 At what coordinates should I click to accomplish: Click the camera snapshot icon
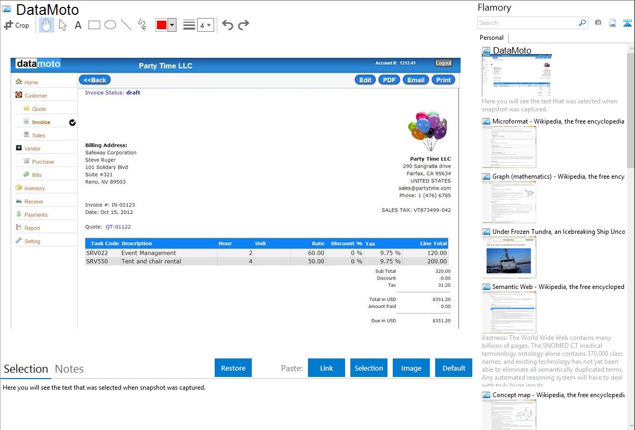point(598,23)
